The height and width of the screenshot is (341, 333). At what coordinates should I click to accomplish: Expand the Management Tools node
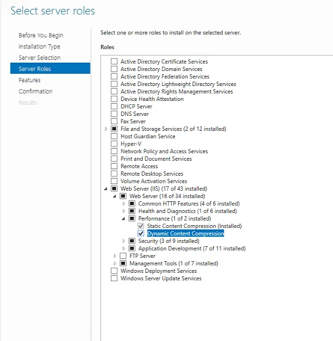[x=115, y=263]
